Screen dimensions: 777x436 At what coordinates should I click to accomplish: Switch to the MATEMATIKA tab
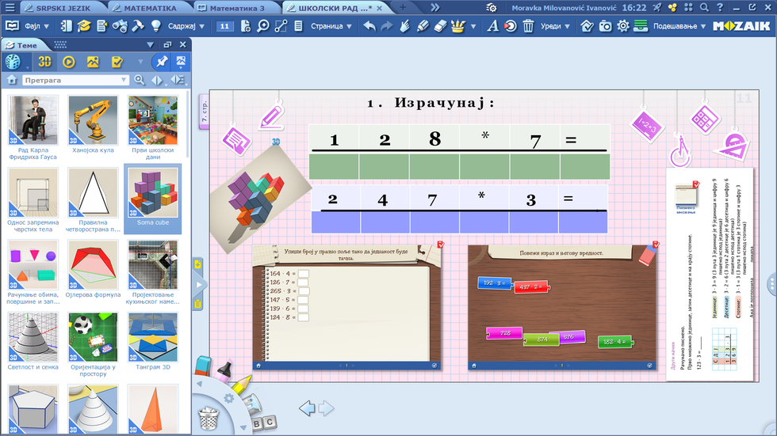tap(150, 8)
